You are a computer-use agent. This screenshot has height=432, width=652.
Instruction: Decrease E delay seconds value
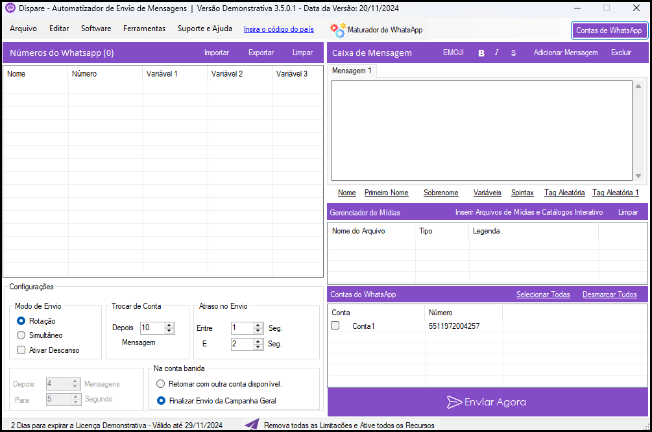258,347
